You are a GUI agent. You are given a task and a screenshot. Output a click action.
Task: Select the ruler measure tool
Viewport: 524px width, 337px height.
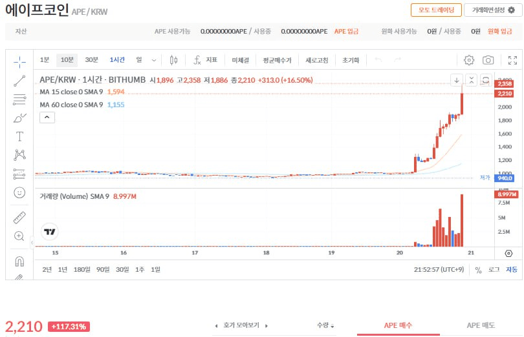[x=19, y=218]
